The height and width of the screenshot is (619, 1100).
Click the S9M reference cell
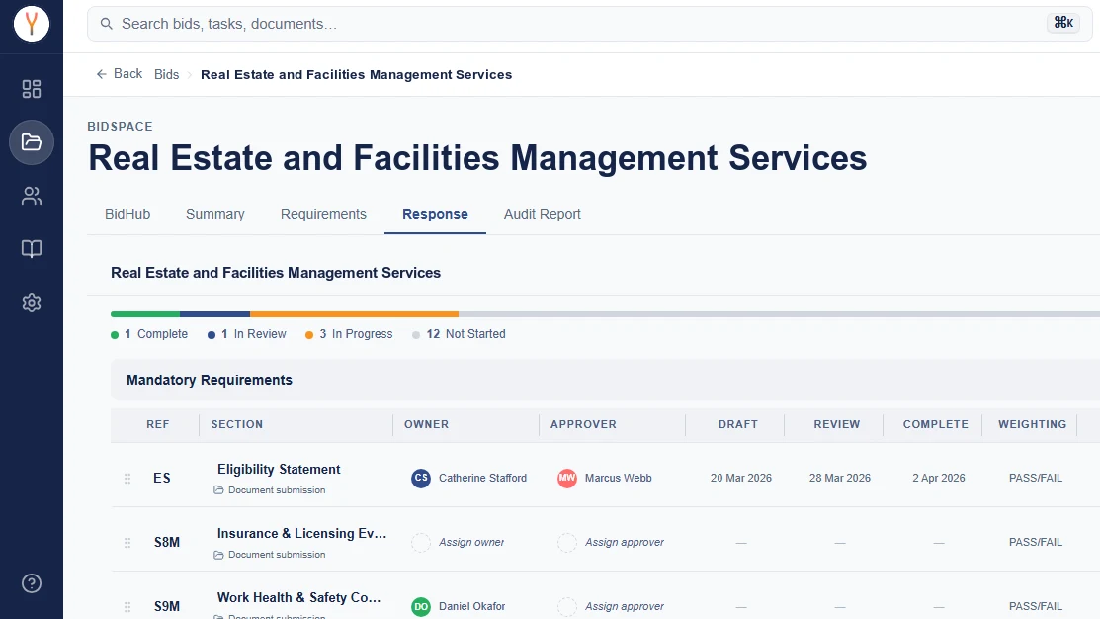[x=167, y=606]
